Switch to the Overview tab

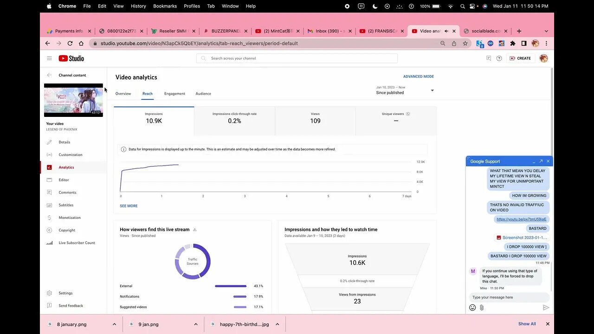pyautogui.click(x=123, y=94)
